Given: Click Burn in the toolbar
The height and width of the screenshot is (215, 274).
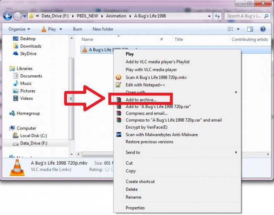Looking at the screenshot, I should [x=78, y=29].
